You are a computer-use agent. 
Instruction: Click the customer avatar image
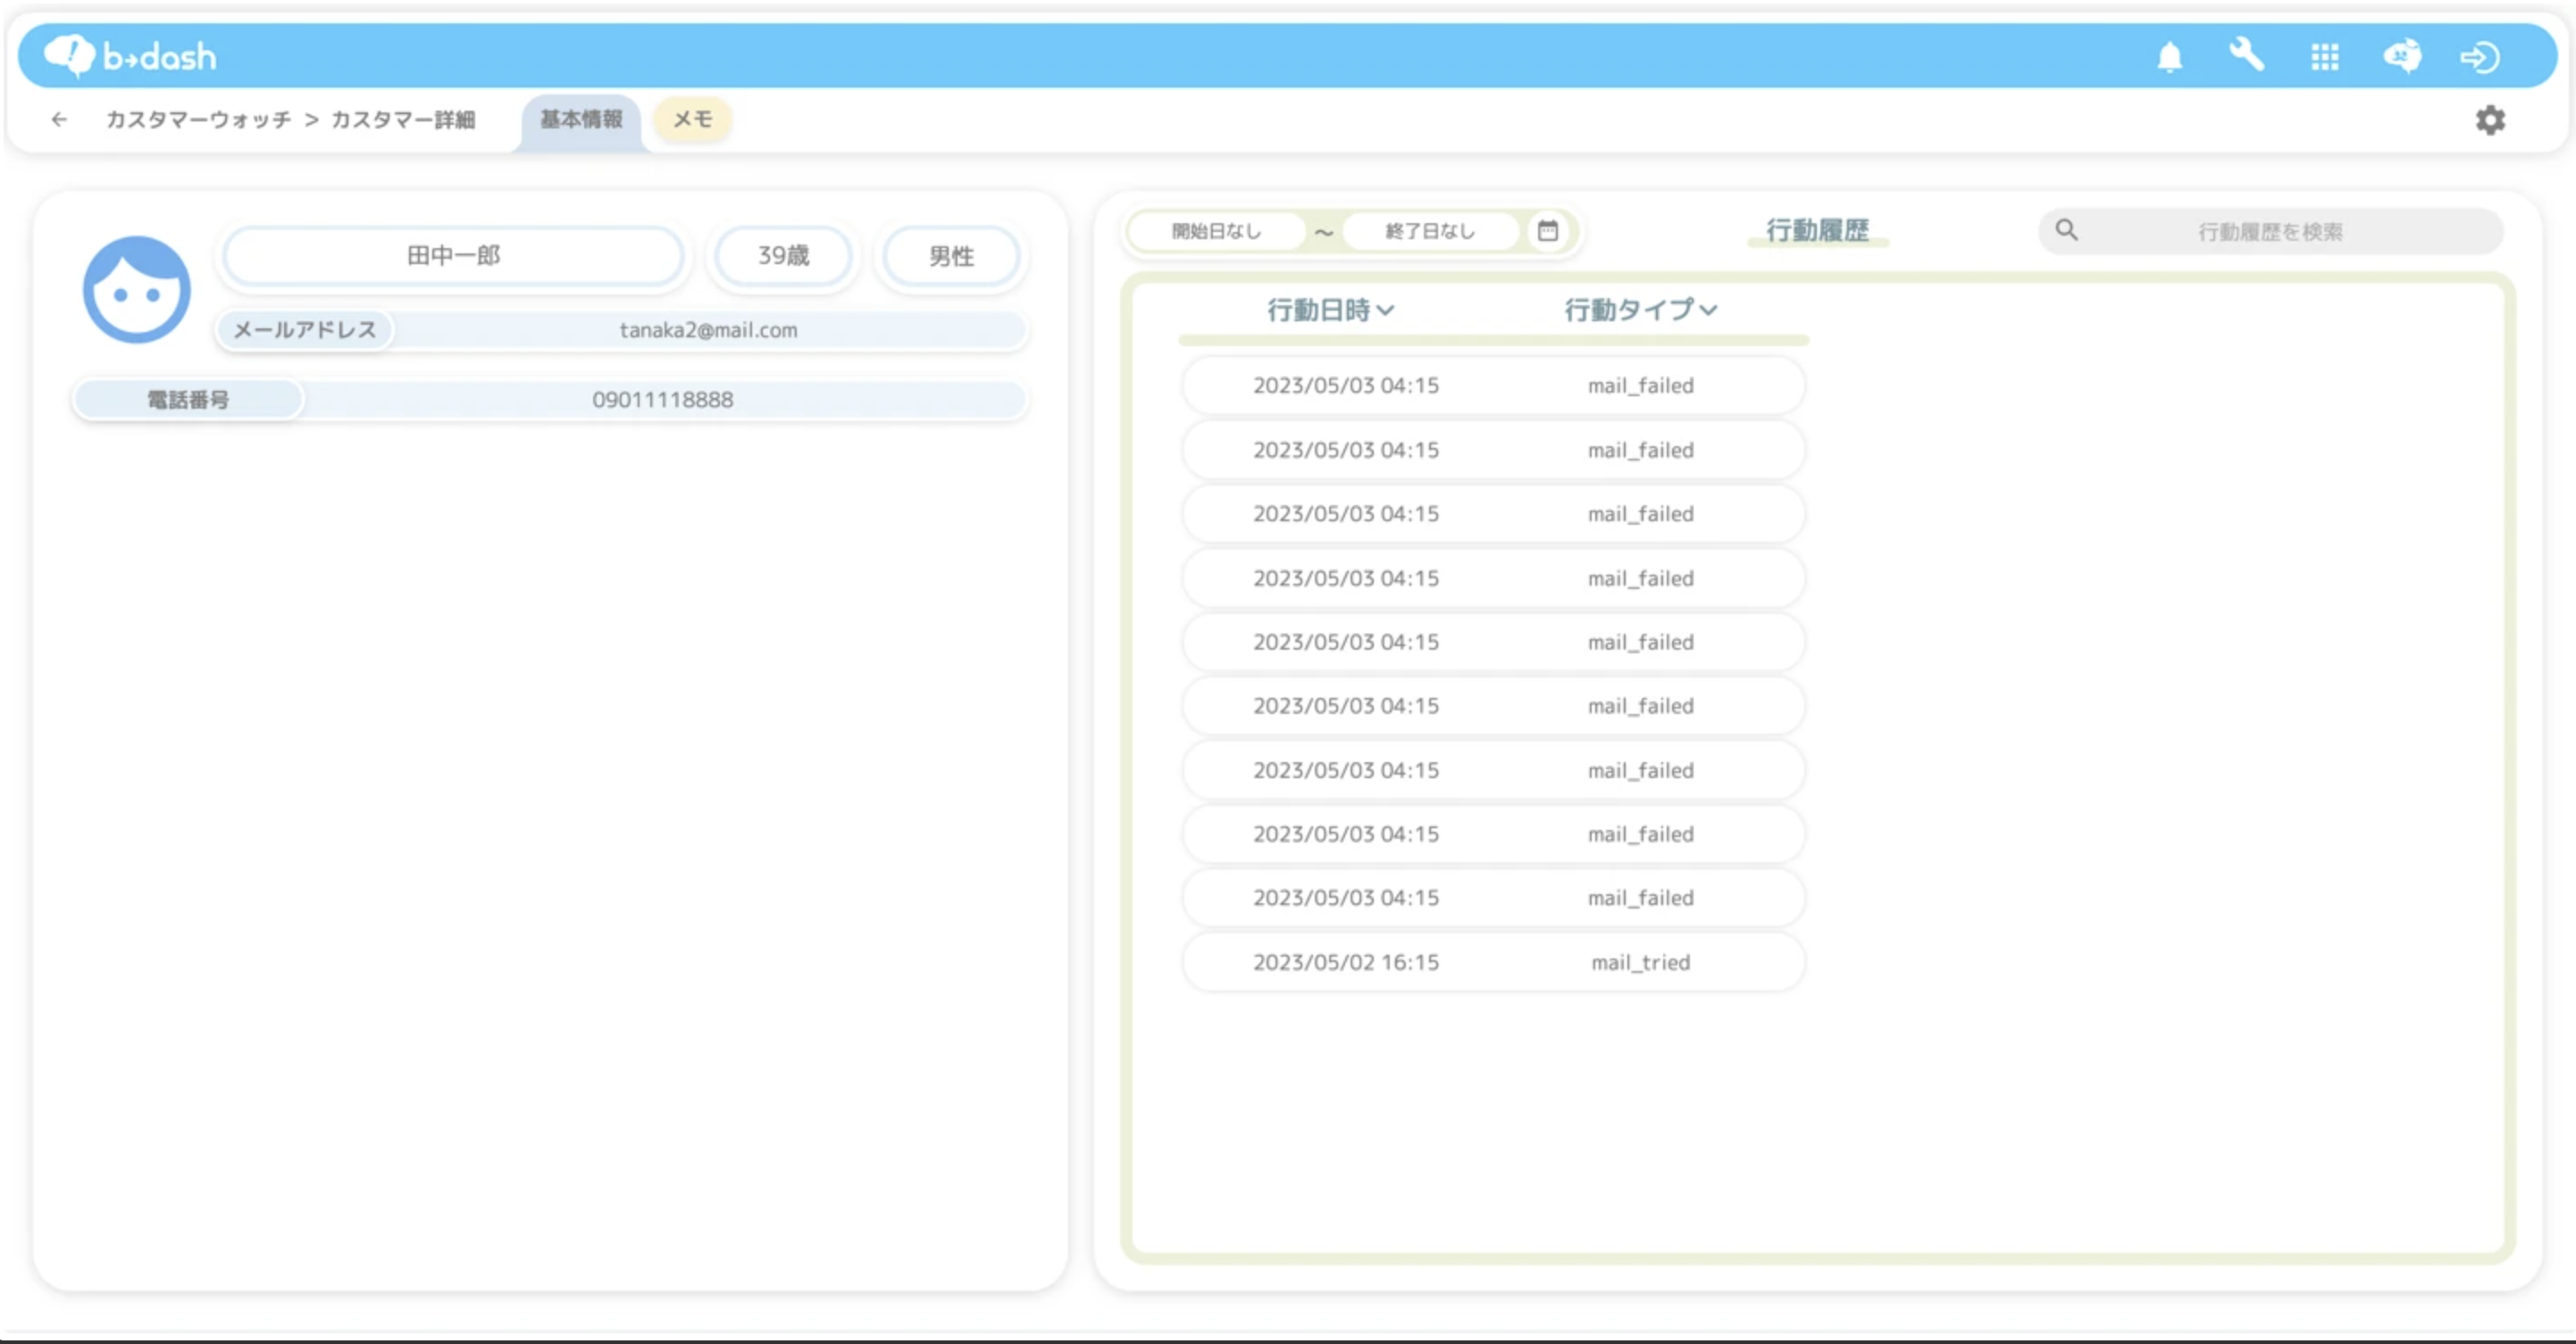click(x=137, y=290)
